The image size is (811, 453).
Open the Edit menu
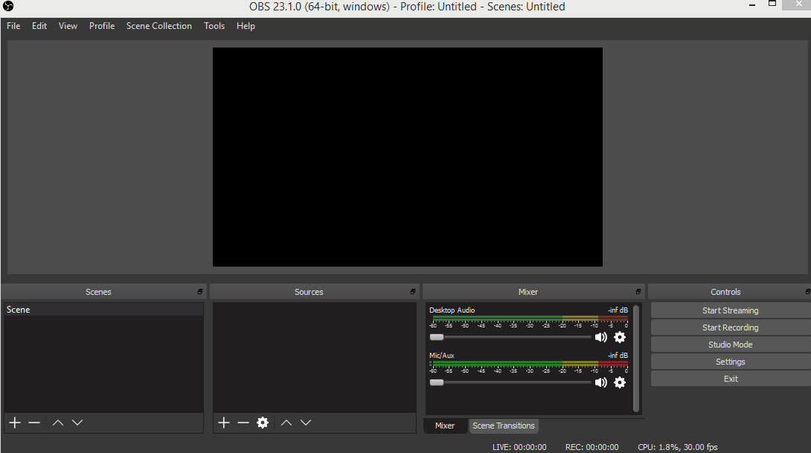click(x=39, y=26)
